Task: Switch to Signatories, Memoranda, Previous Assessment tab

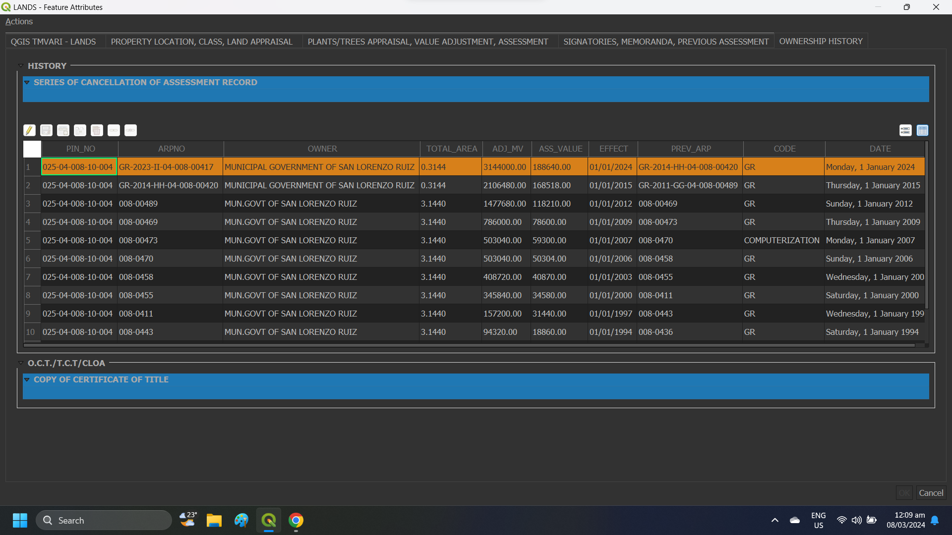Action: (x=665, y=42)
